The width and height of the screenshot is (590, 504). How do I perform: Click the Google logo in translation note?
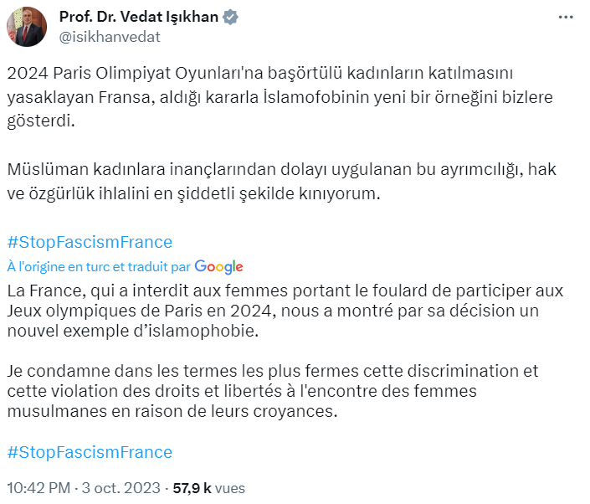coord(218,267)
